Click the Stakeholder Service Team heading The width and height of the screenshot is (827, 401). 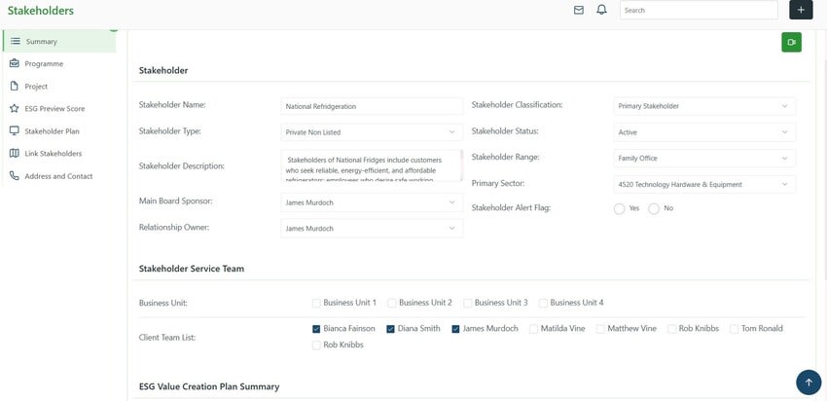[x=192, y=269]
